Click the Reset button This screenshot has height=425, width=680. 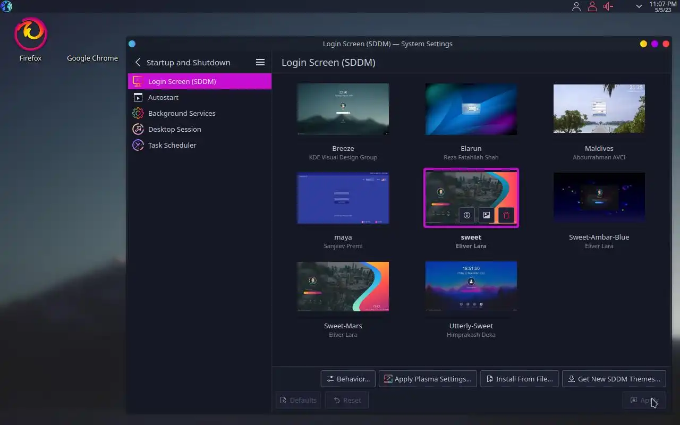coord(347,400)
